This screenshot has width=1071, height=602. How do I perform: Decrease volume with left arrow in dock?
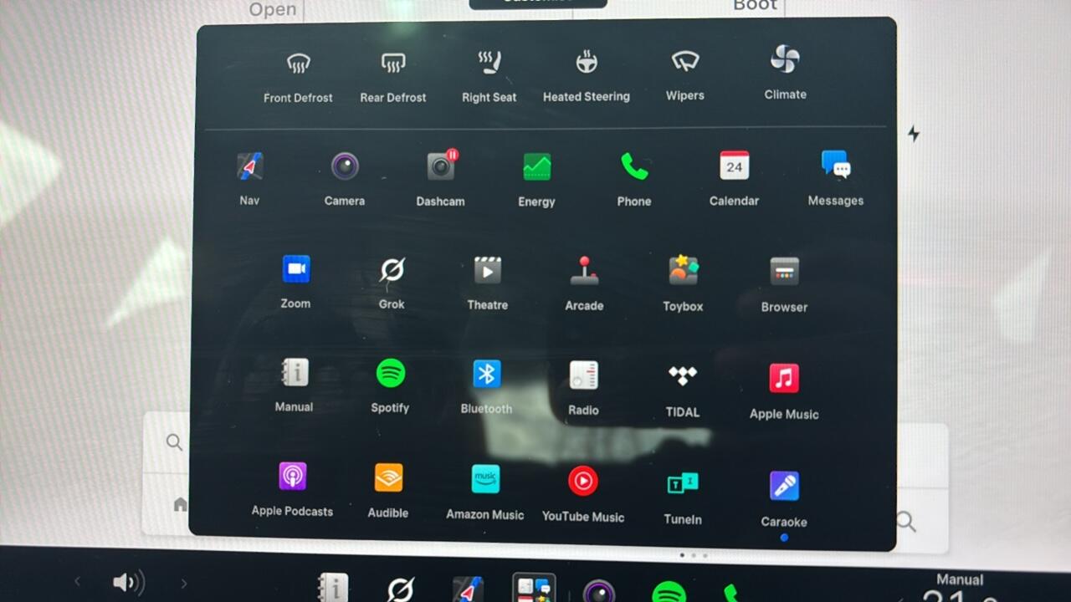click(x=77, y=582)
